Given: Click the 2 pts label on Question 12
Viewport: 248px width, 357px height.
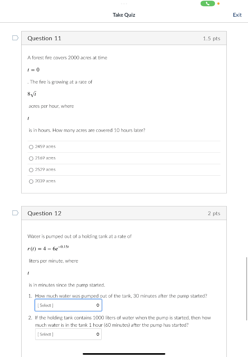Looking at the screenshot, I should [x=214, y=213].
